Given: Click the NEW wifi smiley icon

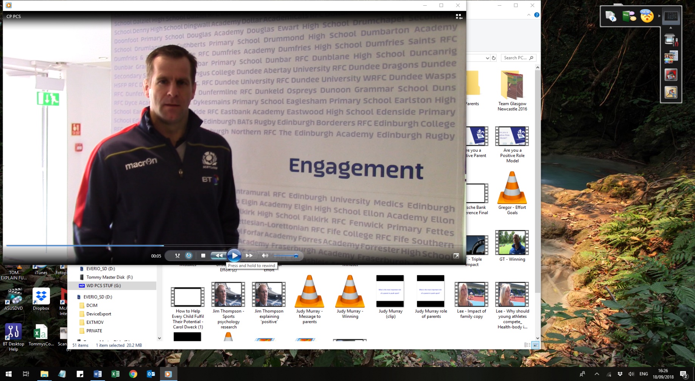Looking at the screenshot, I should pos(647,16).
